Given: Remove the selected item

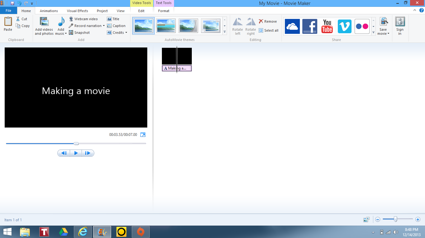Looking at the screenshot, I should [x=268, y=21].
